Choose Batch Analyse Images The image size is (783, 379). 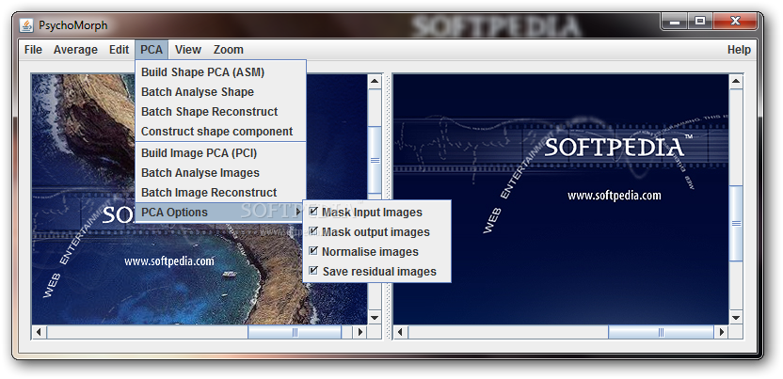click(x=220, y=173)
